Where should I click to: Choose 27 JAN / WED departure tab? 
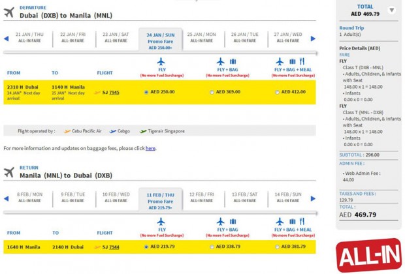(287, 37)
